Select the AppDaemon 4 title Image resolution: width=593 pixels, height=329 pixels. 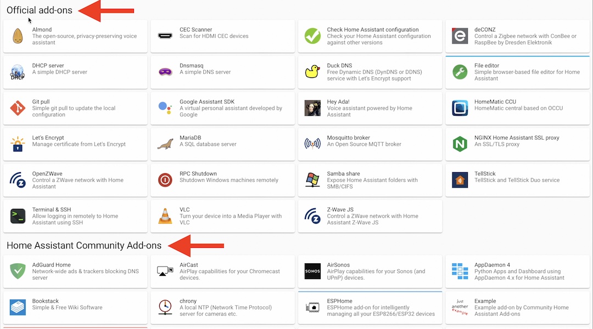[492, 265]
